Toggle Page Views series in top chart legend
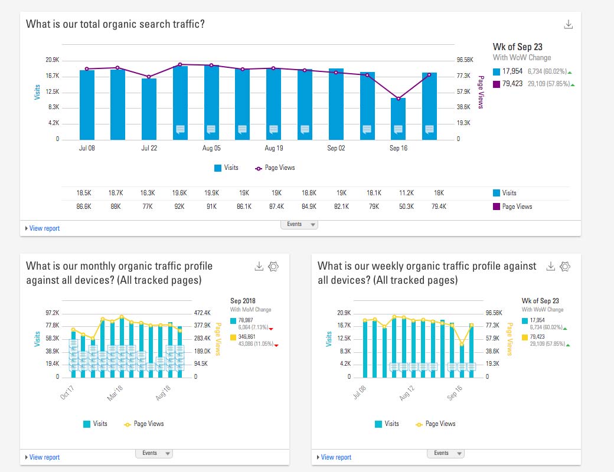 click(x=275, y=168)
